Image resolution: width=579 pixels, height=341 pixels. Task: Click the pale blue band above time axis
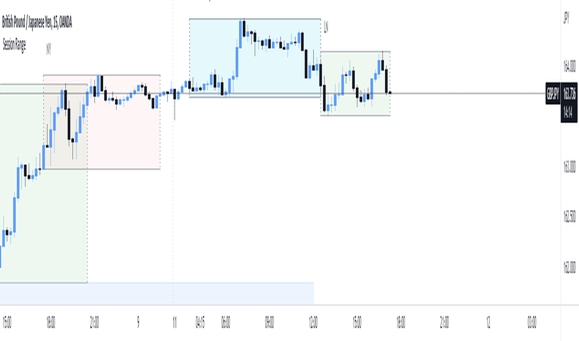157,293
